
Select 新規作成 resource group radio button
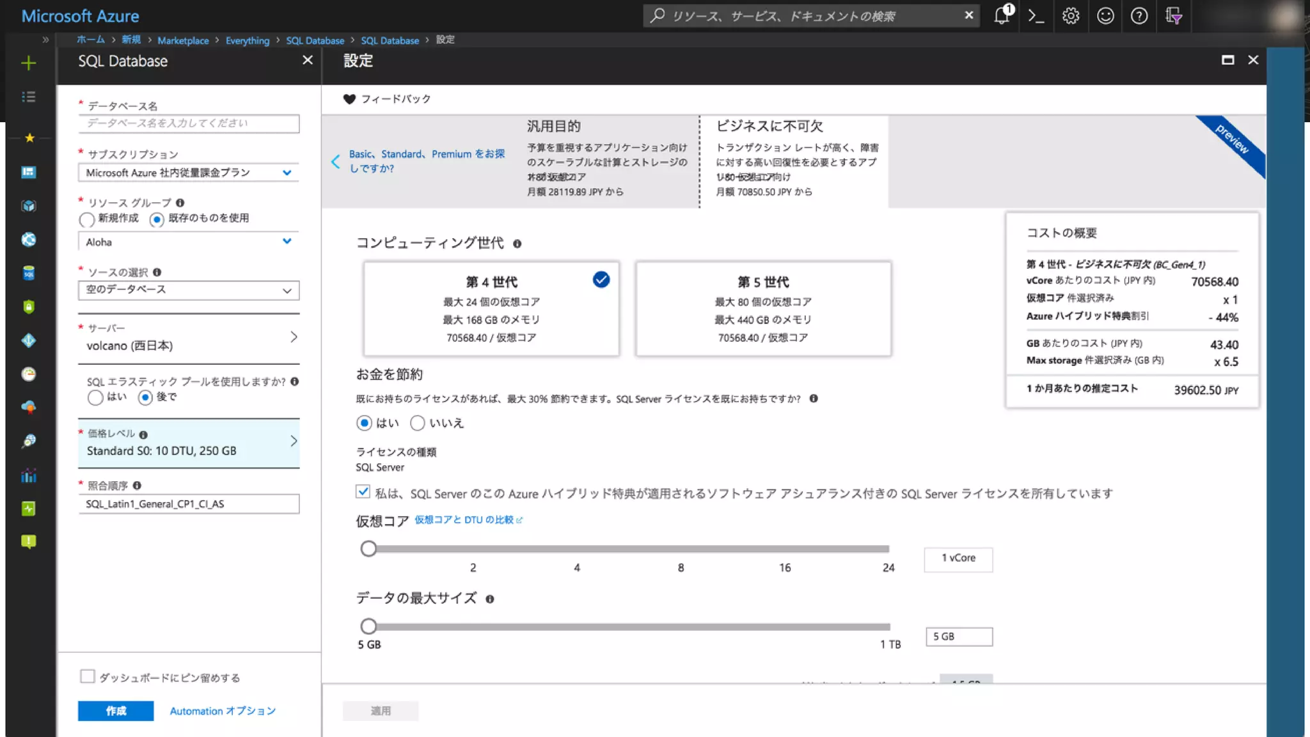[x=87, y=220]
